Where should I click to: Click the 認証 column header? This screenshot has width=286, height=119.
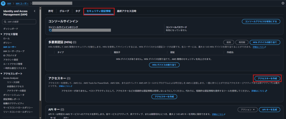tap(172, 53)
